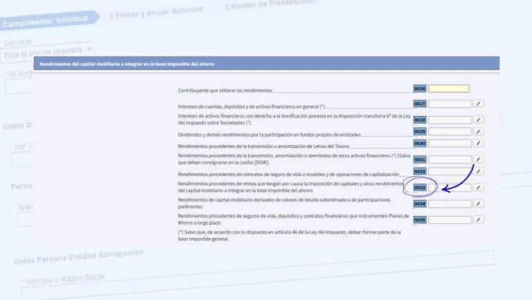Click the 0030 box number label

(x=419, y=143)
